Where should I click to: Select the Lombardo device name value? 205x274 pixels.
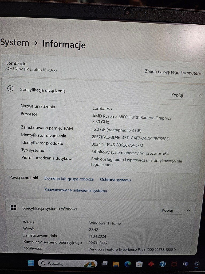(102, 109)
